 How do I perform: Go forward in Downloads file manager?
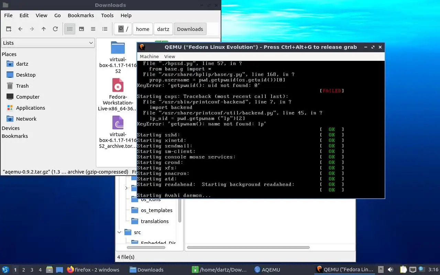coord(32,29)
